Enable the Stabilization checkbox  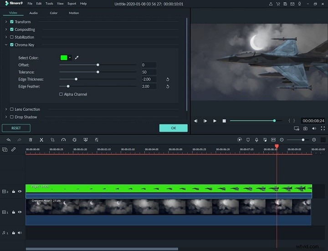12,37
